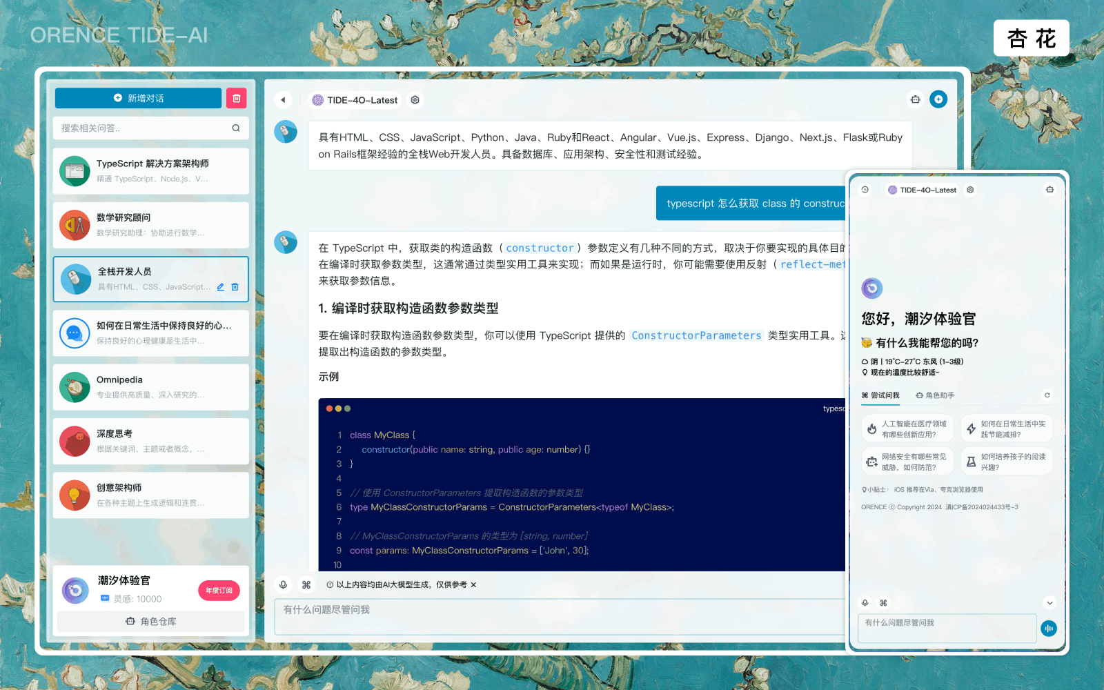Click the ConstructorParameters inline code text
Viewport: 1104px width, 690px height.
coord(696,335)
